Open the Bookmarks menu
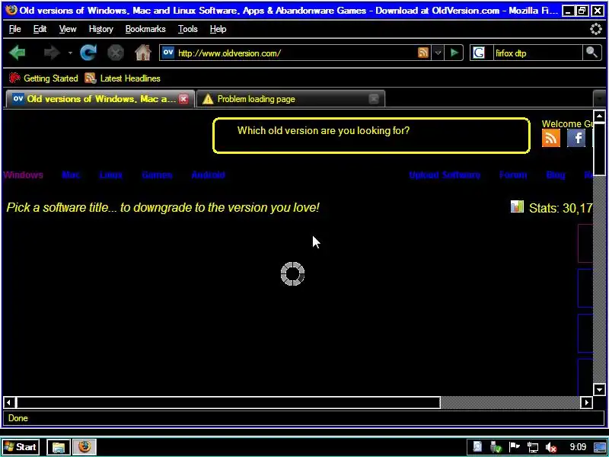The width and height of the screenshot is (609, 457). pos(145,29)
